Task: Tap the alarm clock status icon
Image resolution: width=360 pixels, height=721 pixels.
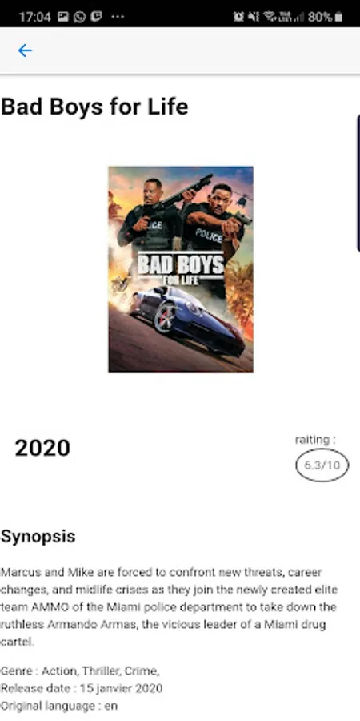Action: (238, 17)
